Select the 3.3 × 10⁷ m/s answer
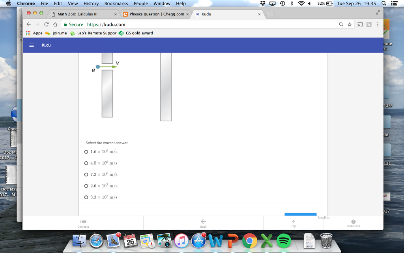Screen dimensions: 404x253 (x=86, y=197)
